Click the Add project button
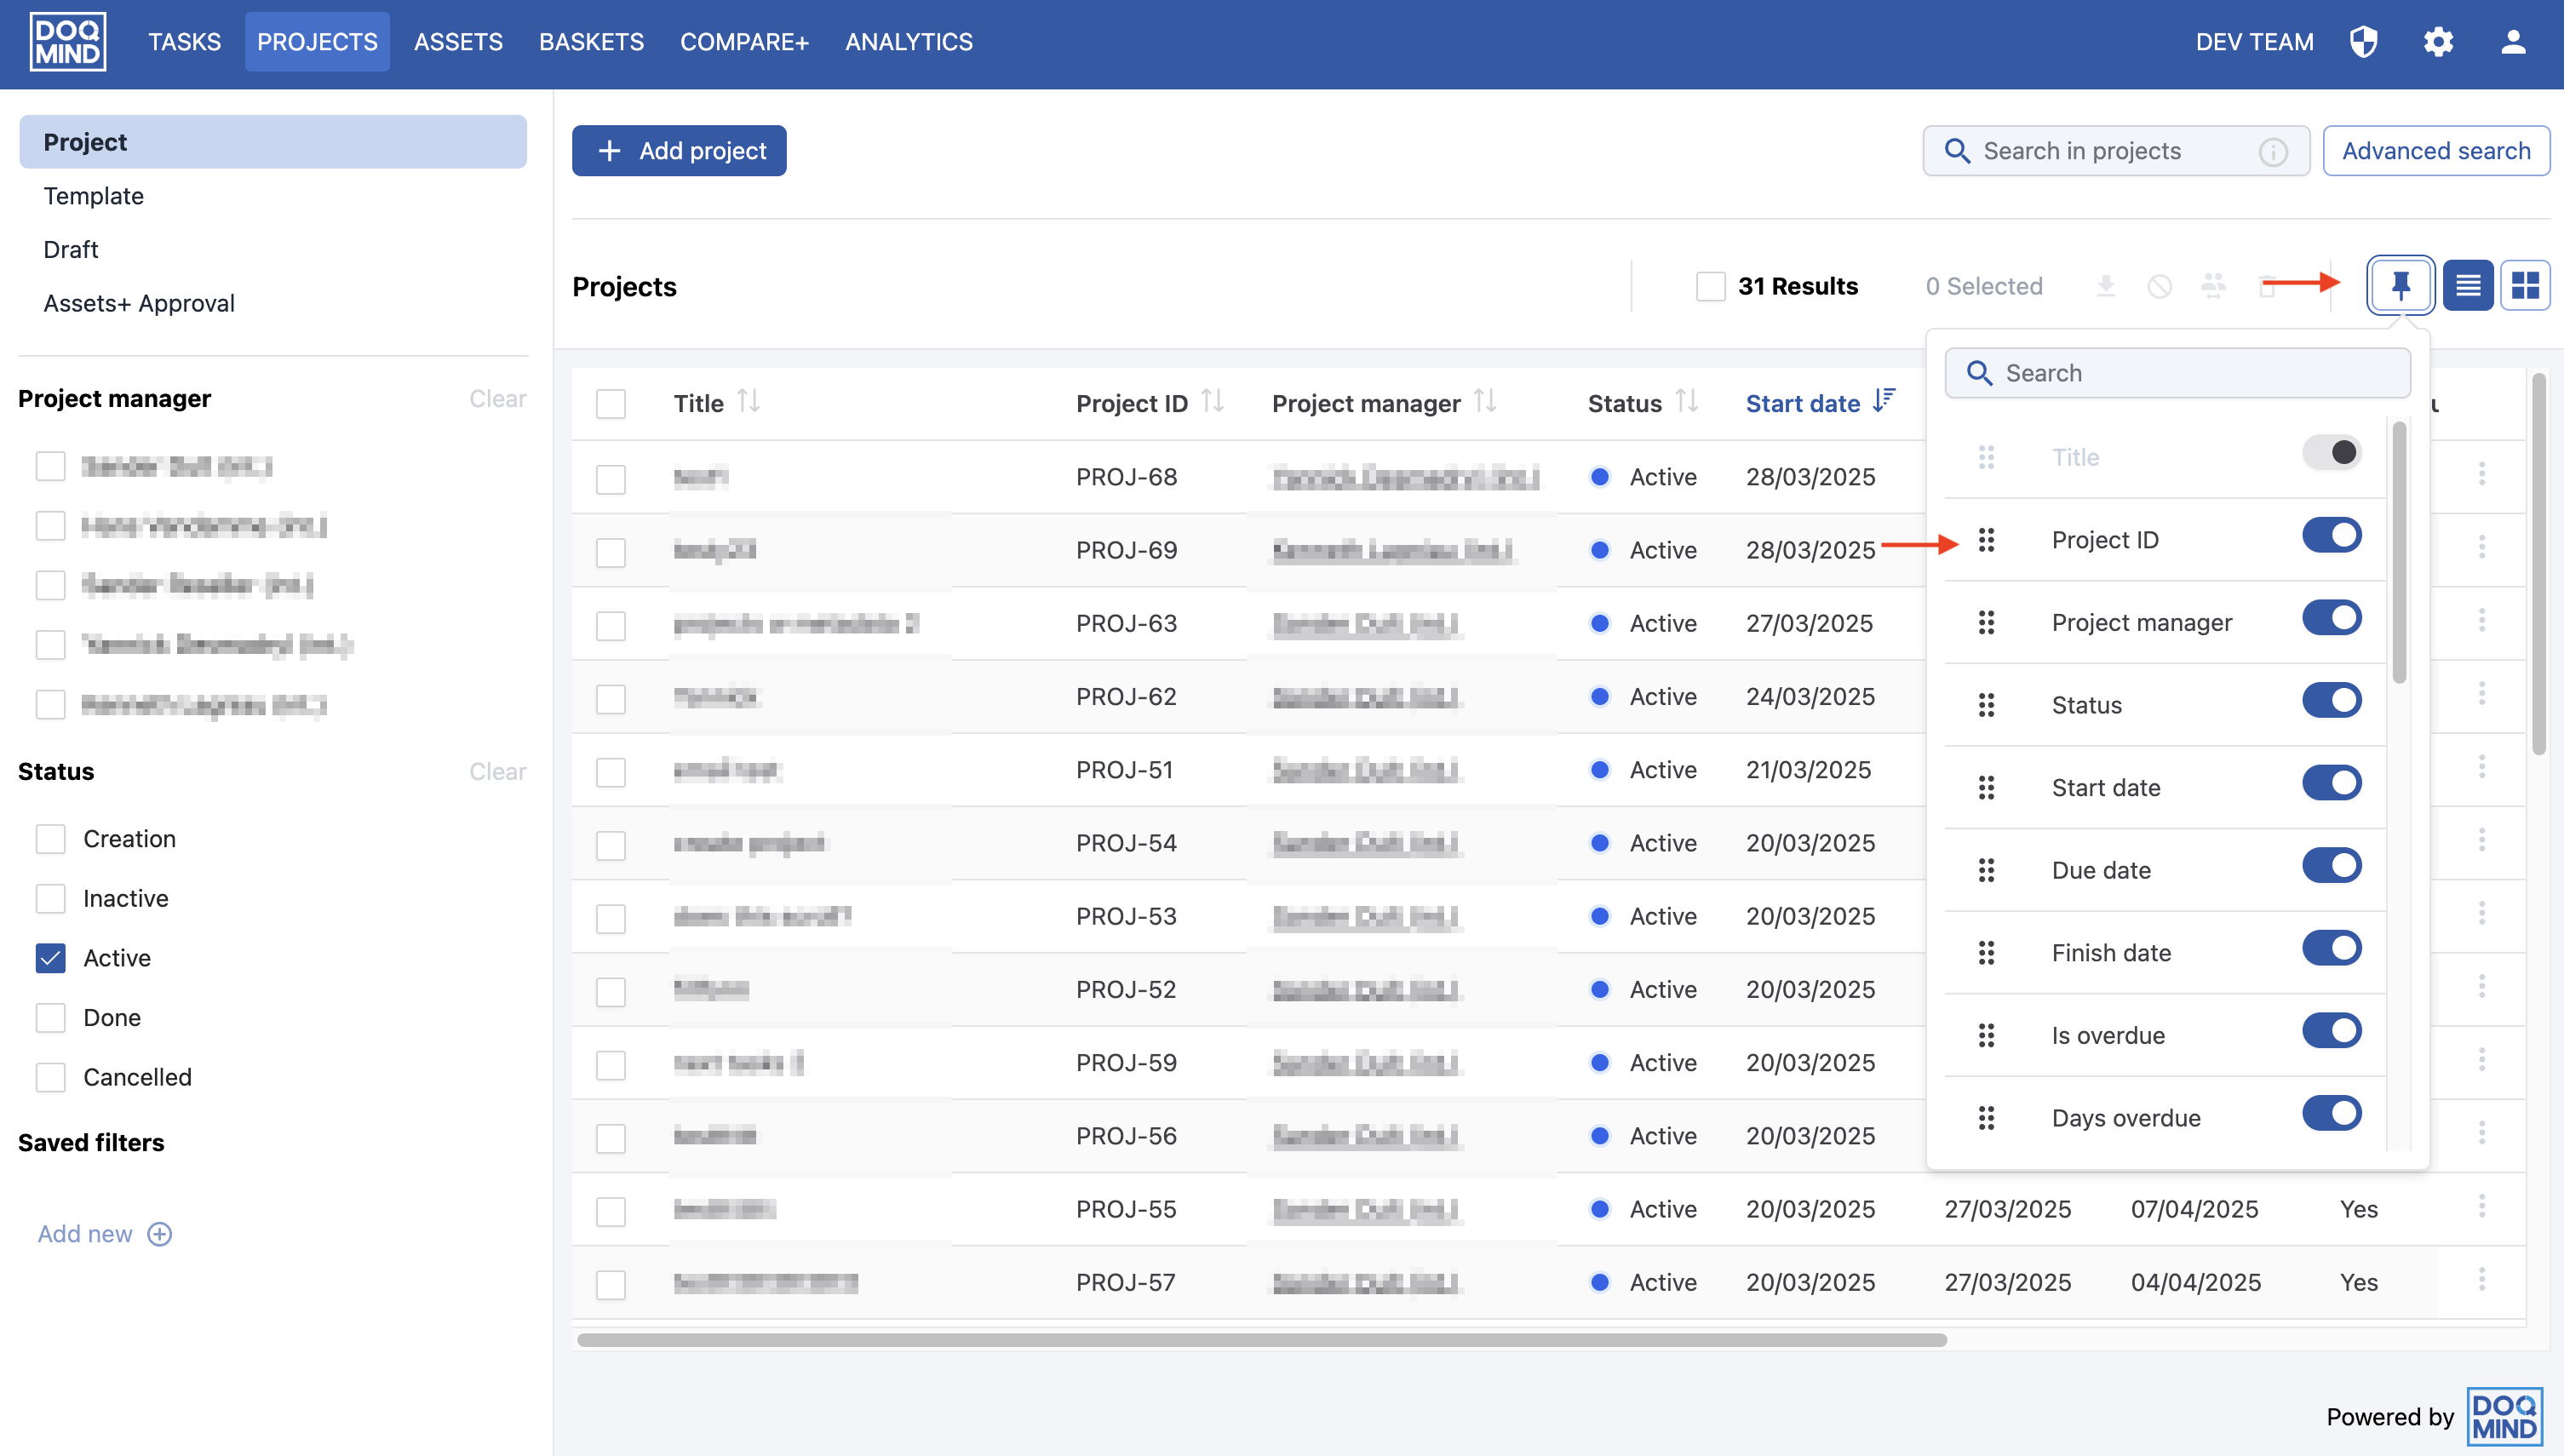 pyautogui.click(x=679, y=151)
